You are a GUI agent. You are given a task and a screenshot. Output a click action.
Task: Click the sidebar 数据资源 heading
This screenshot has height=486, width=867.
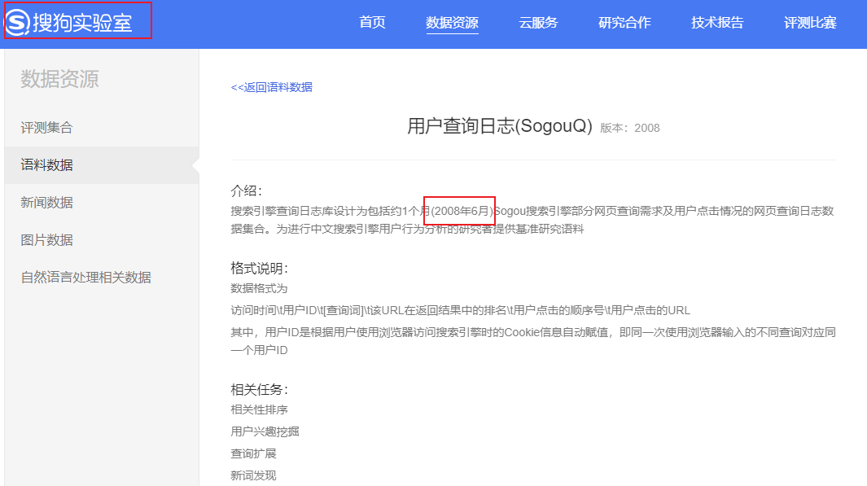pos(59,79)
